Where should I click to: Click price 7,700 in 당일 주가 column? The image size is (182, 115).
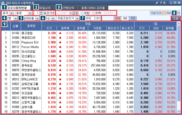(x=52, y=38)
